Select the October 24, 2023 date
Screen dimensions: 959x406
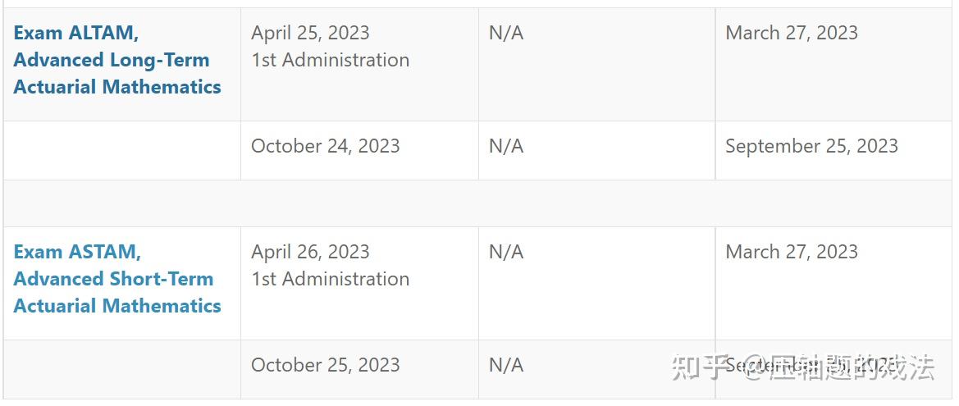pyautogui.click(x=325, y=146)
